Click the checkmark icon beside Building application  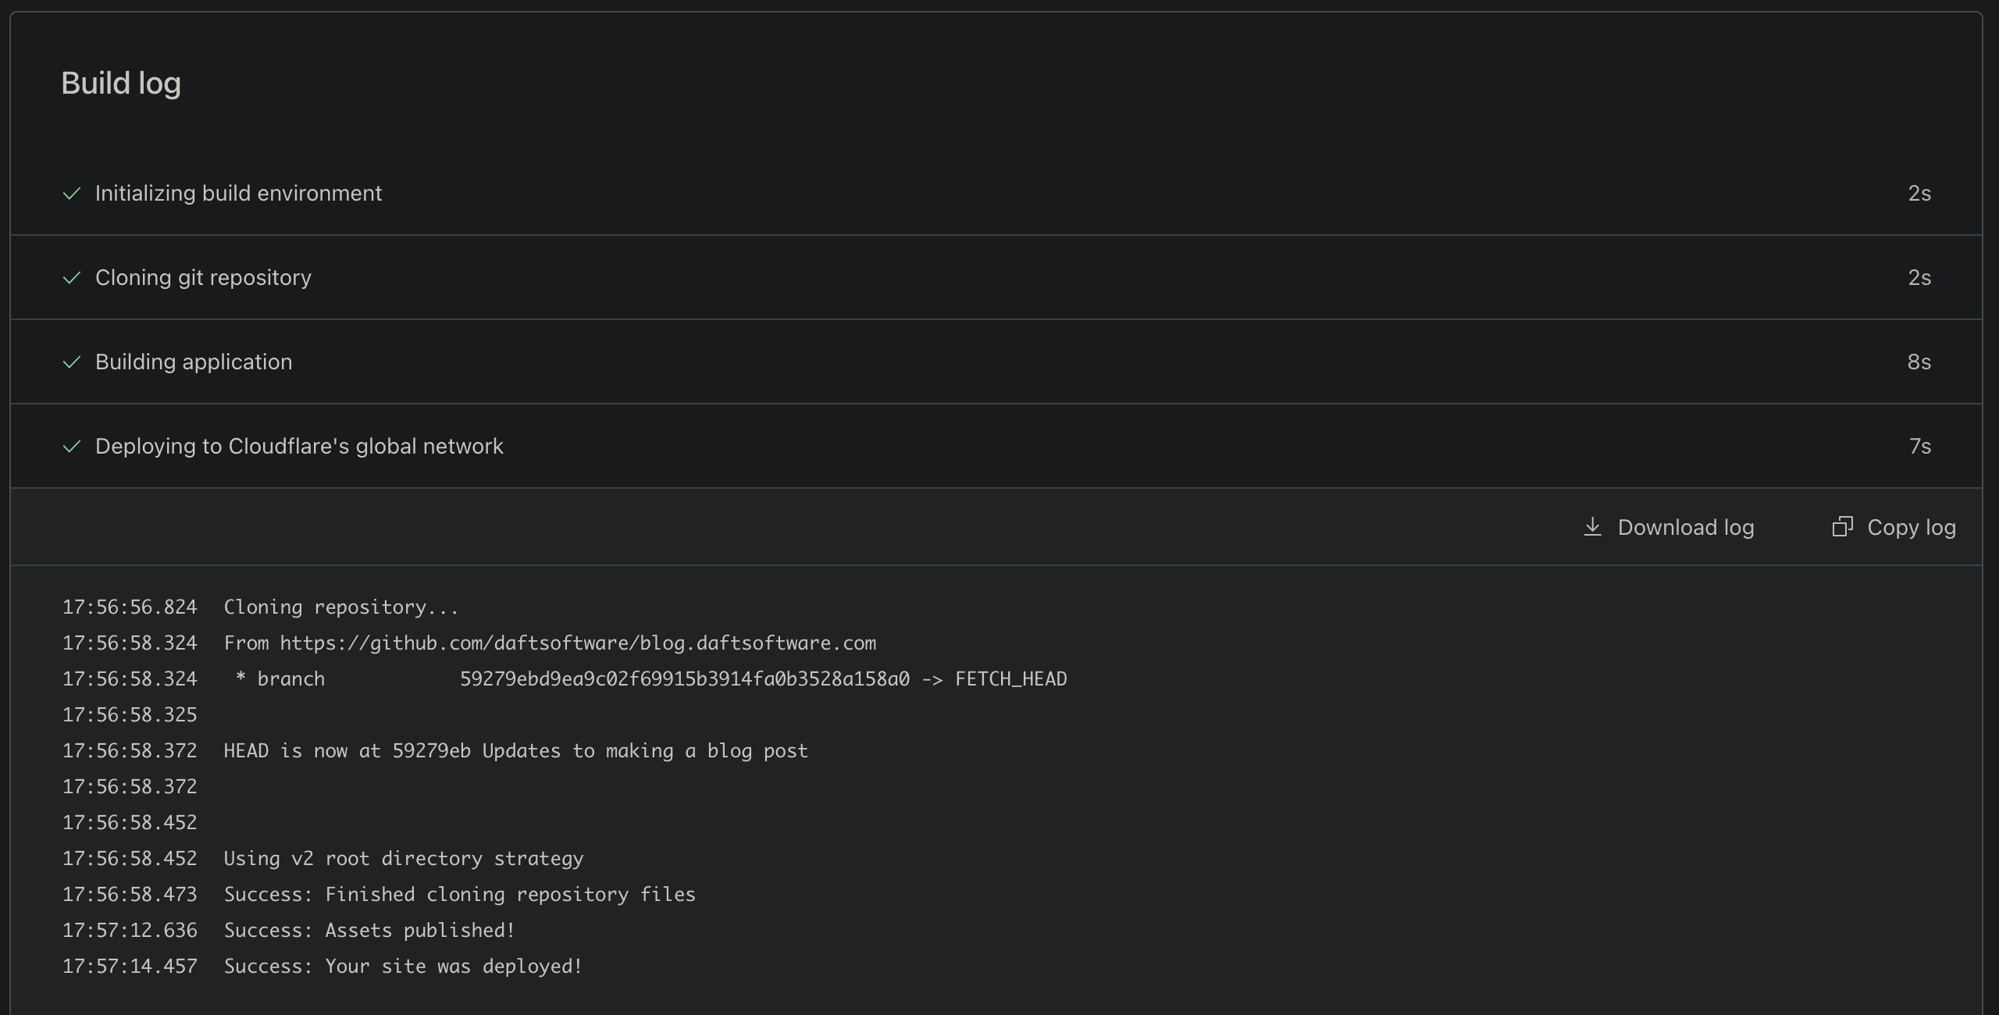pos(72,362)
